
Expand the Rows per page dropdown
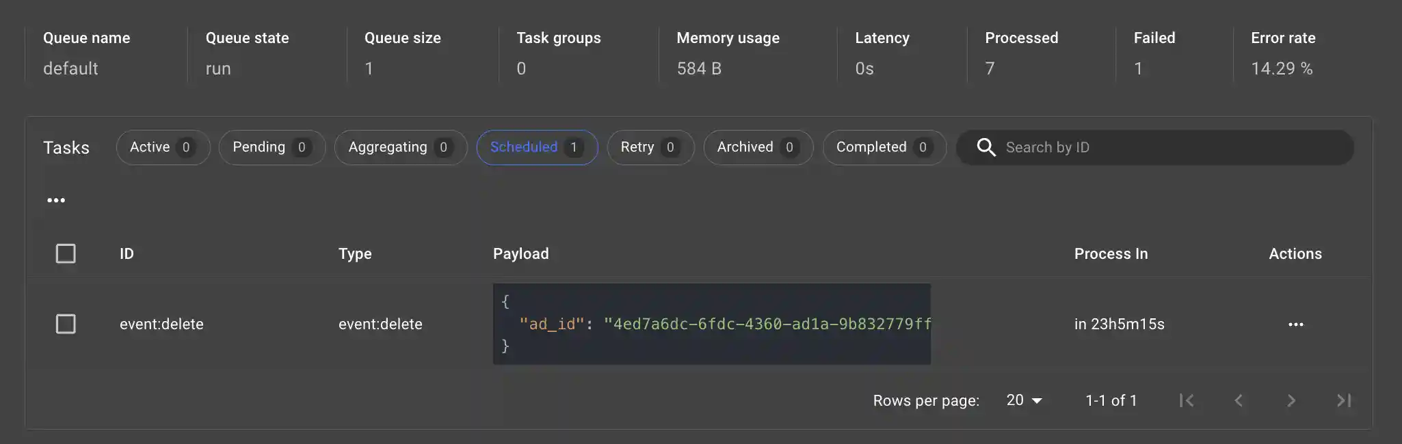1024,400
